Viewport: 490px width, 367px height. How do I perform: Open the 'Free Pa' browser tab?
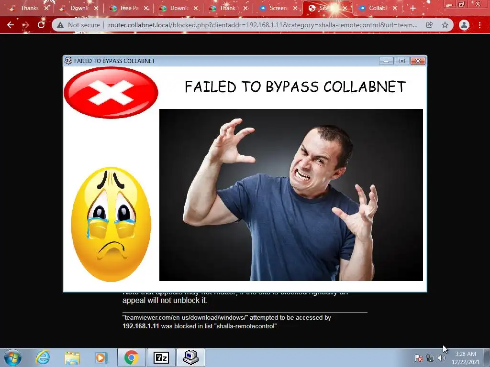[128, 8]
